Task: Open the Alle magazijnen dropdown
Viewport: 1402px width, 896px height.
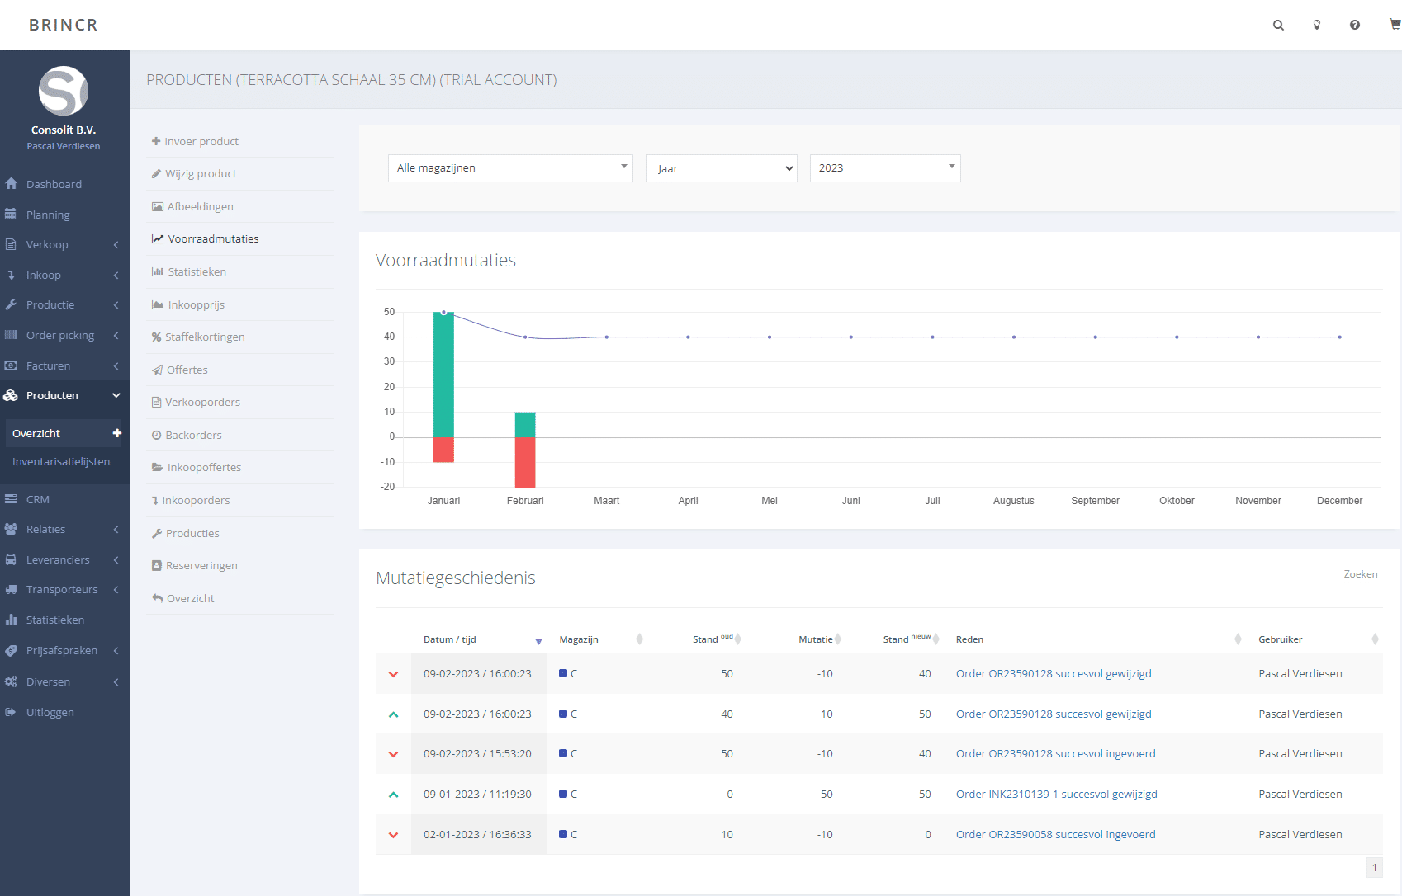Action: click(x=510, y=168)
